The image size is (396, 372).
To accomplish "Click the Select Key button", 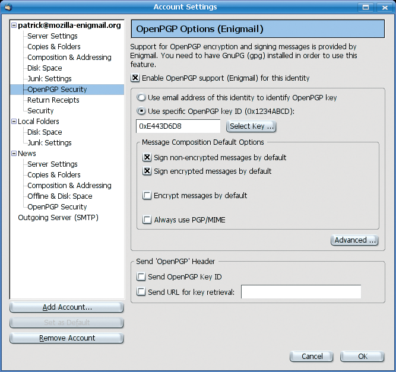I will click(251, 126).
